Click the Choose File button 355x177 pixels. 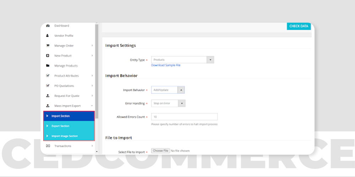160,150
